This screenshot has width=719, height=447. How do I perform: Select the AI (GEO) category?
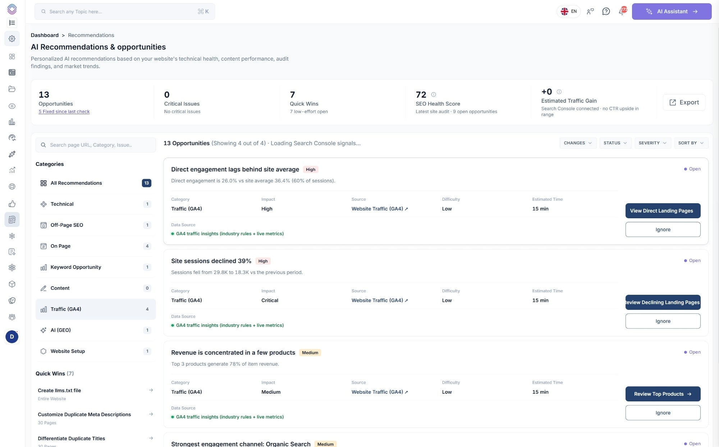[96, 330]
